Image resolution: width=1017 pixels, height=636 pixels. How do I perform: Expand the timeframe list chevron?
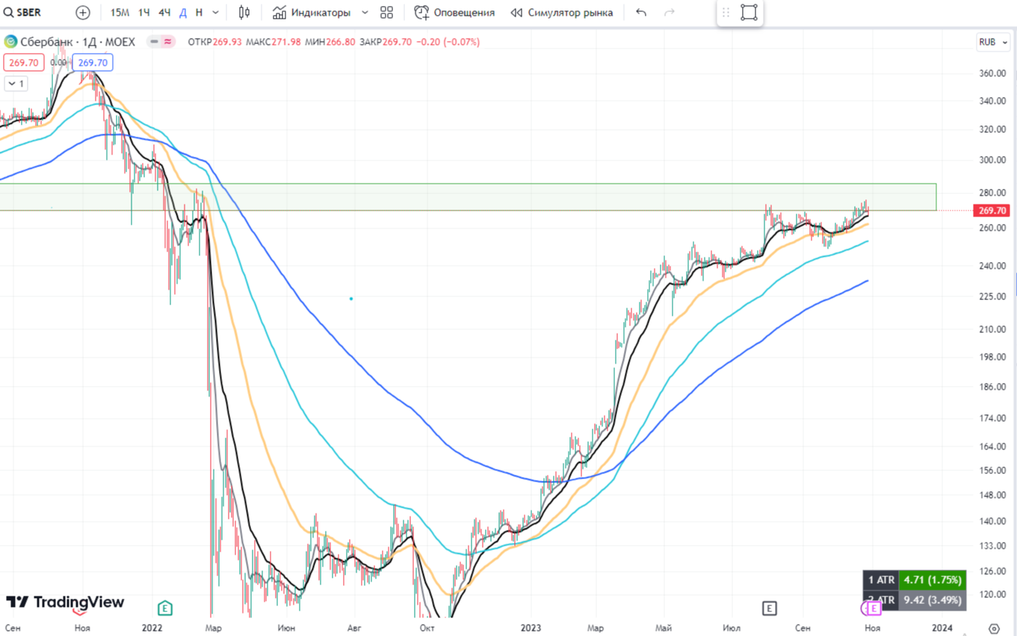216,13
